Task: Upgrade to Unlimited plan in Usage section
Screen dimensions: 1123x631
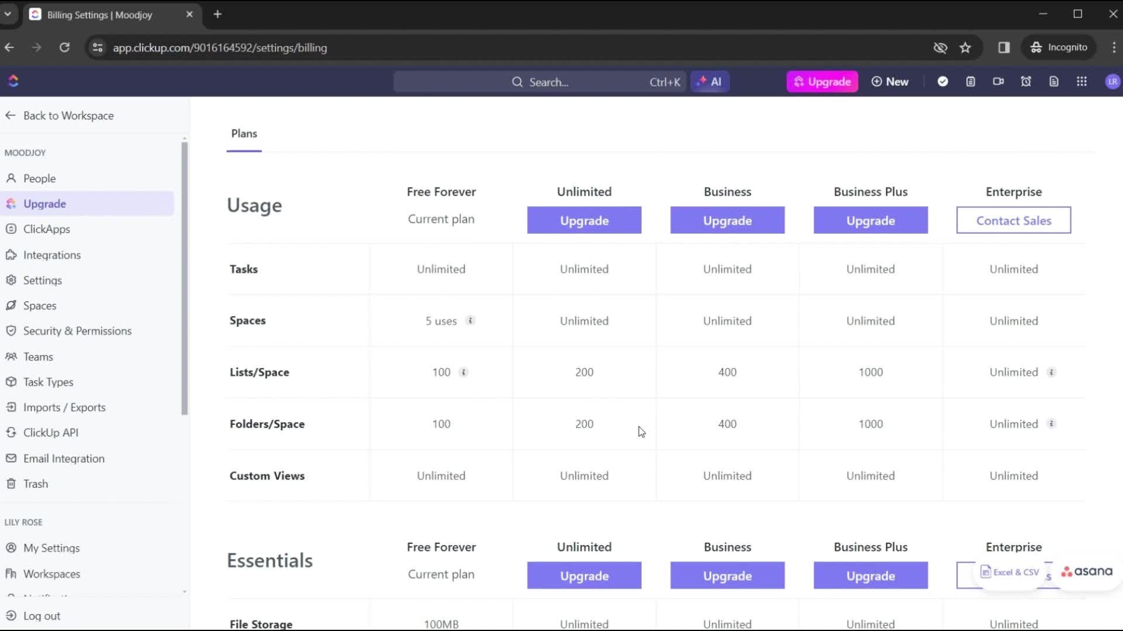Action: pos(584,220)
